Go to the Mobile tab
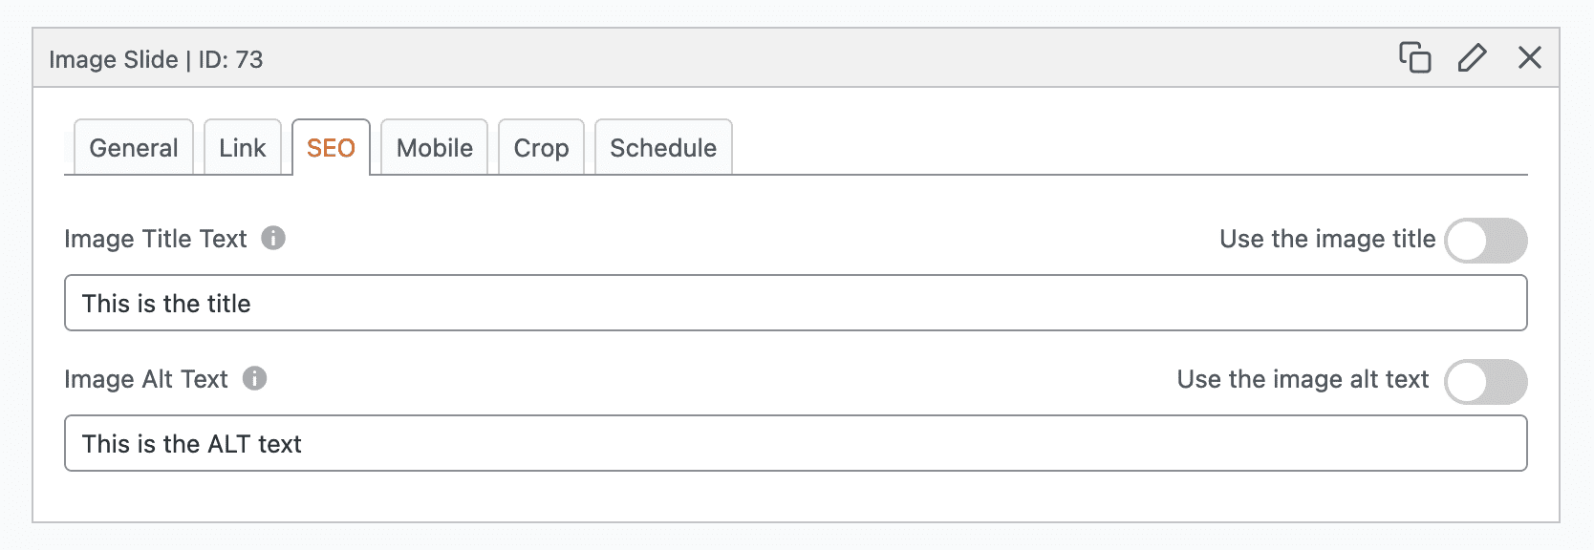This screenshot has width=1594, height=550. pyautogui.click(x=435, y=148)
